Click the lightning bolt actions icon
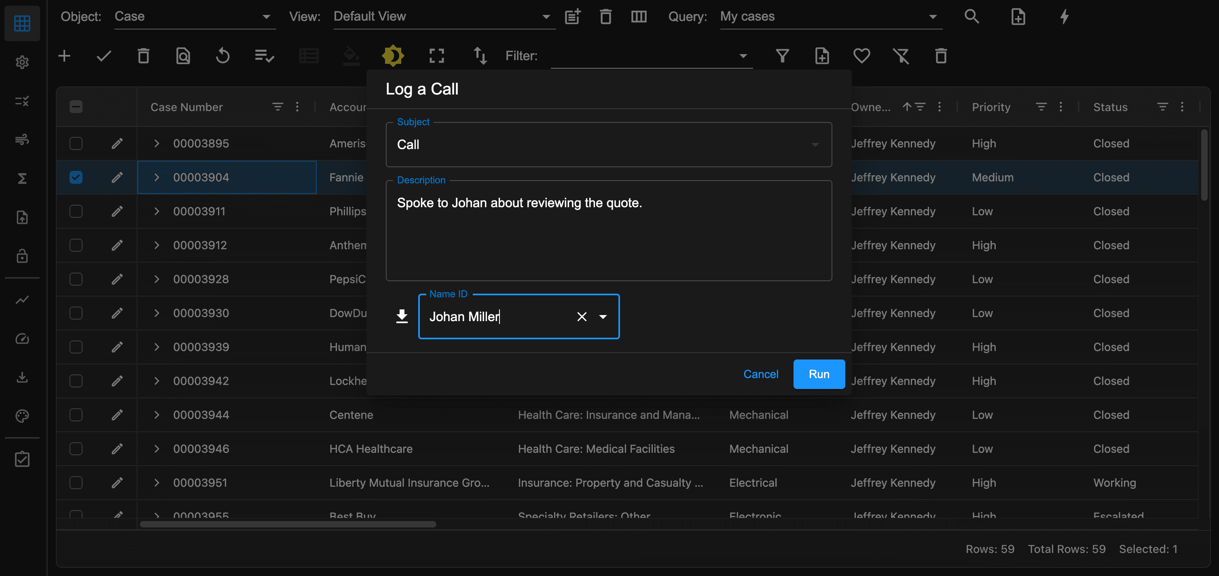Image resolution: width=1219 pixels, height=576 pixels. tap(1064, 17)
